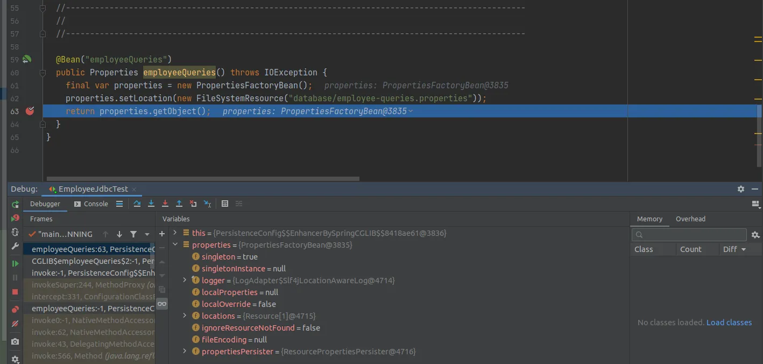Click the Run to Cursor icon
Viewport: 763px width, 364px height.
[x=207, y=204]
